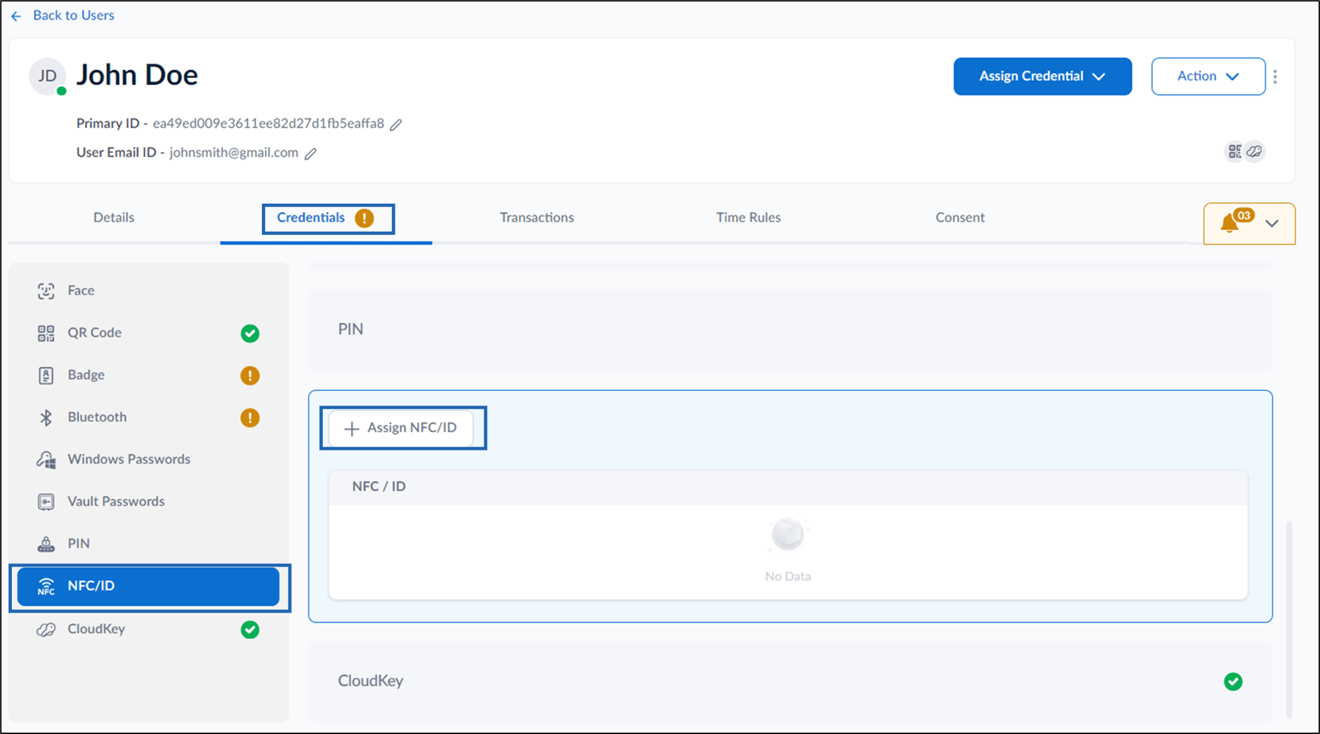Click the CloudKey link icon in header card

pos(1255,151)
